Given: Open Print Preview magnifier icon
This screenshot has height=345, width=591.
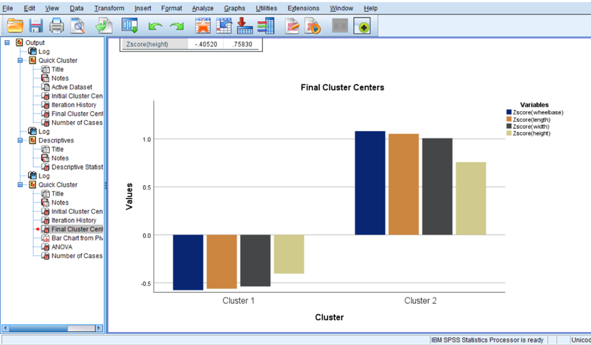Looking at the screenshot, I should click(78, 26).
